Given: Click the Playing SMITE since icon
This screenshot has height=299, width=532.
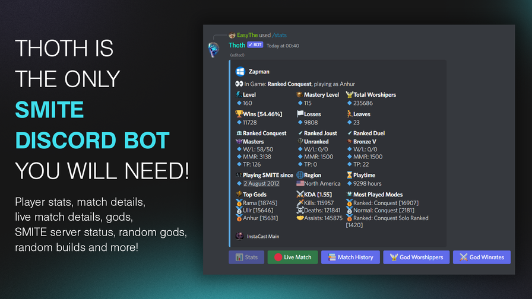Looking at the screenshot, I should point(239,175).
